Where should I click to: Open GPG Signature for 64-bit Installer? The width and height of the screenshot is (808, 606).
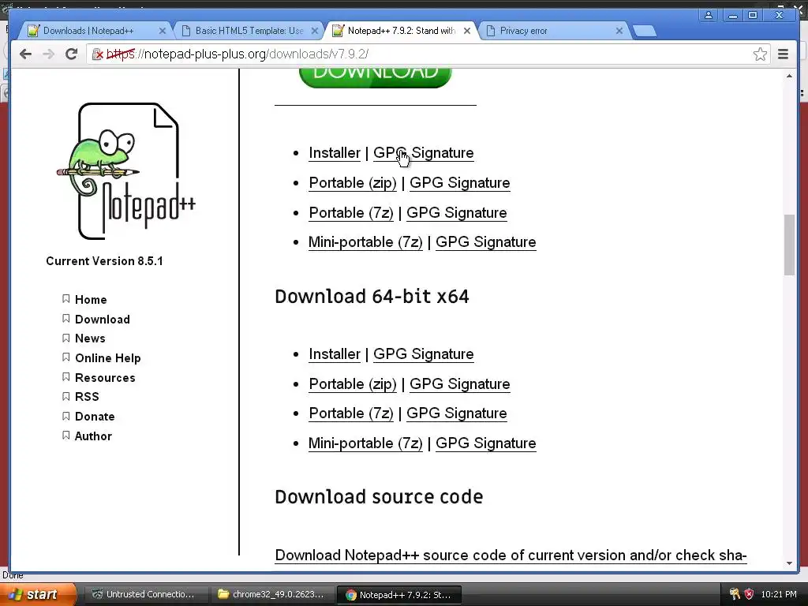[x=424, y=354]
